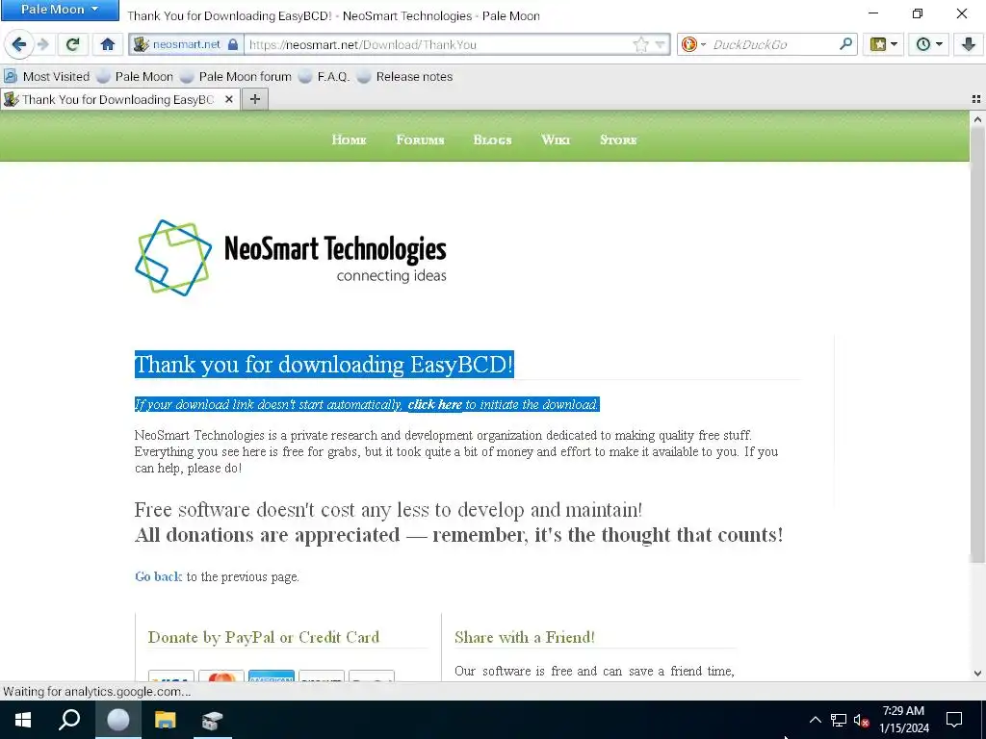The height and width of the screenshot is (739, 986).
Task: Open a new tab with plus button
Action: tap(254, 99)
